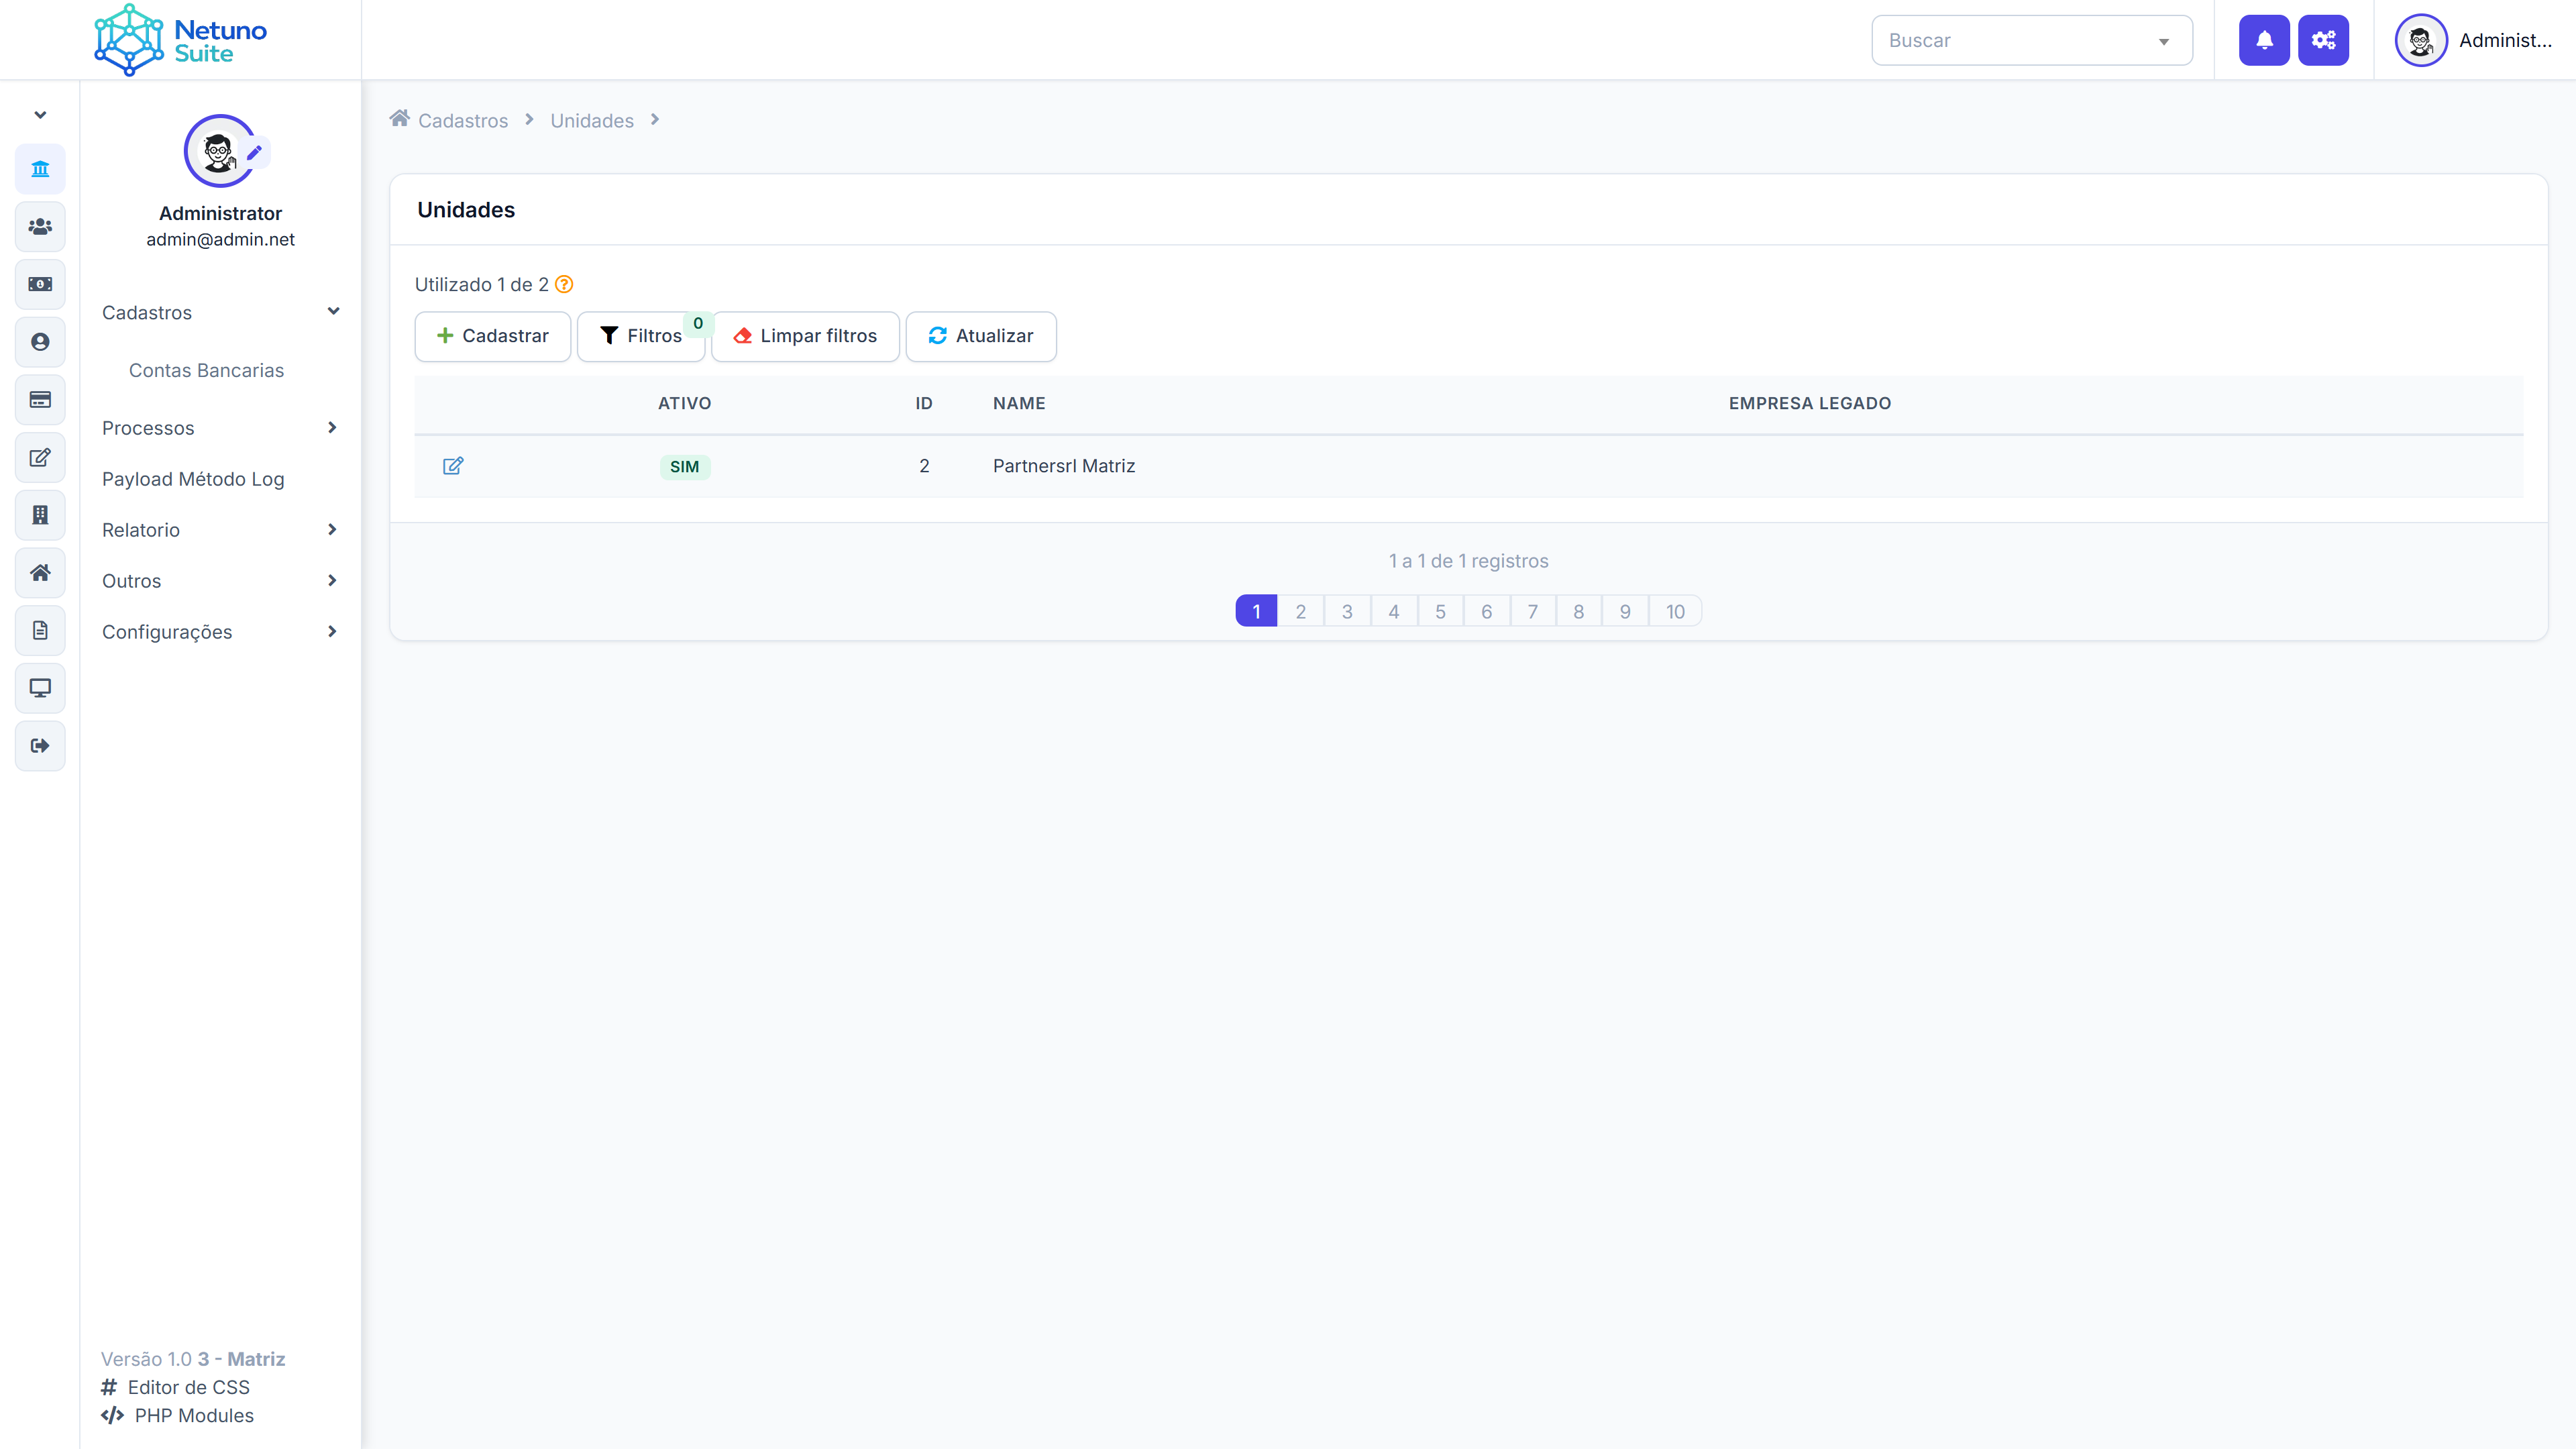Open the edit pencil sidebar icon
Image resolution: width=2576 pixels, height=1449 pixels.
40,457
